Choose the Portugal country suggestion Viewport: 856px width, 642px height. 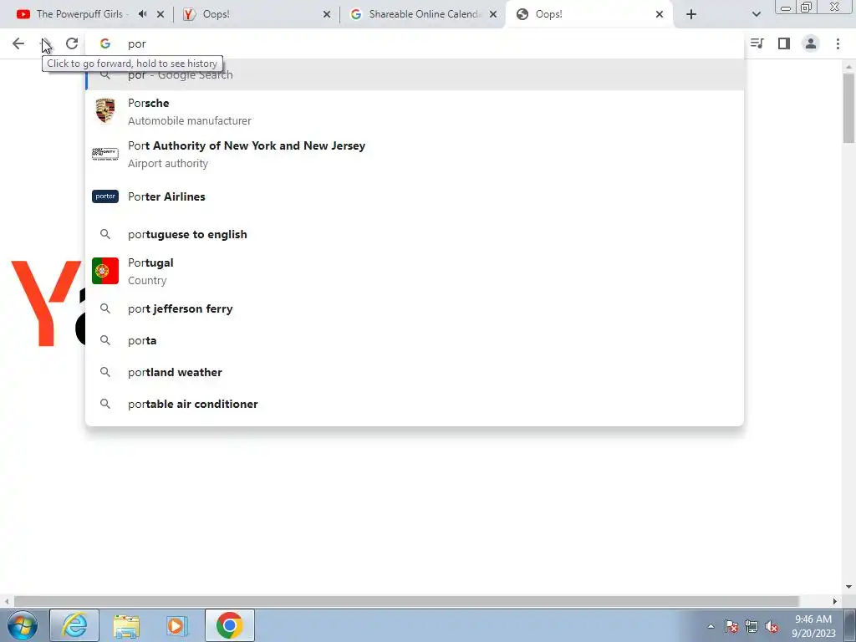(415, 272)
